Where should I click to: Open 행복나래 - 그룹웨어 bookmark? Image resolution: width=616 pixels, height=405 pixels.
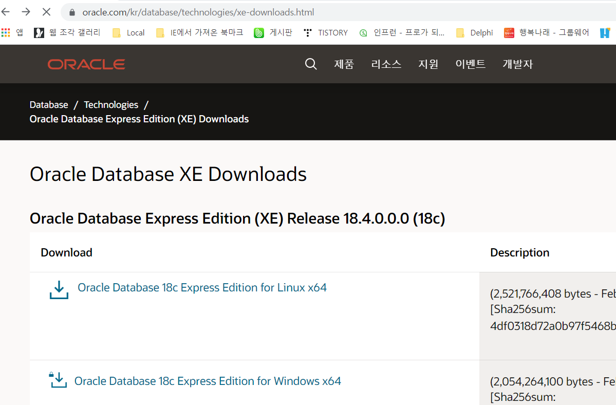[x=547, y=32]
